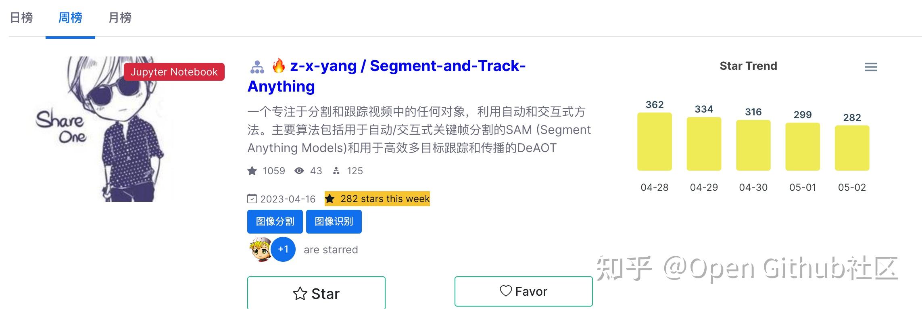Click the star icon next to count 1059

[252, 171]
